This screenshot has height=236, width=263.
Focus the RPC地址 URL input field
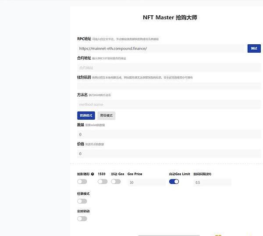[161, 49]
